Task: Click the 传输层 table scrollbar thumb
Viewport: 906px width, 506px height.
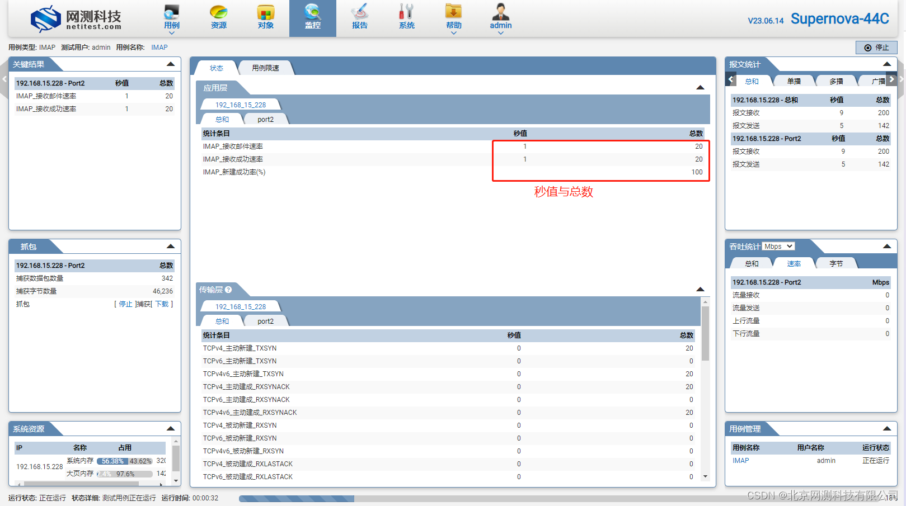Action: [x=705, y=333]
